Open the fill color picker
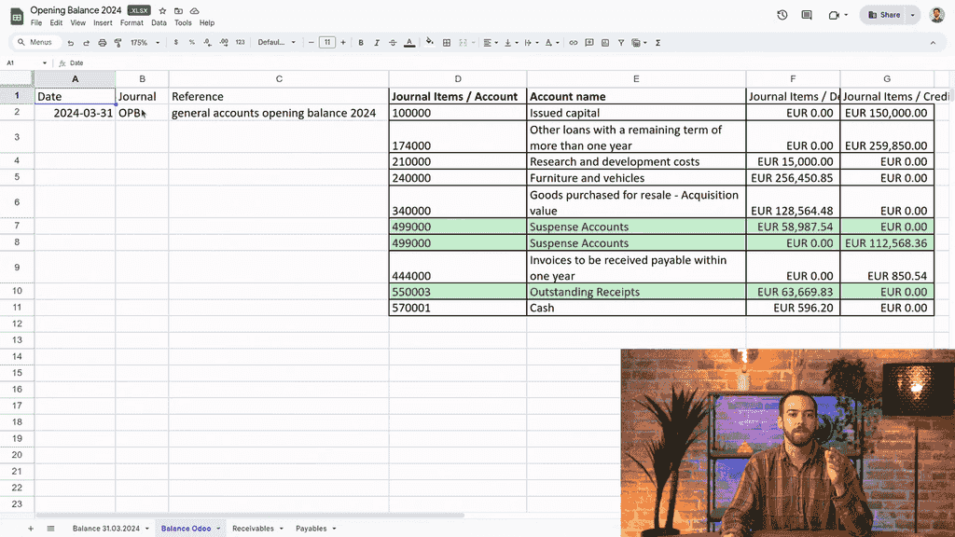This screenshot has width=955, height=537. [429, 43]
